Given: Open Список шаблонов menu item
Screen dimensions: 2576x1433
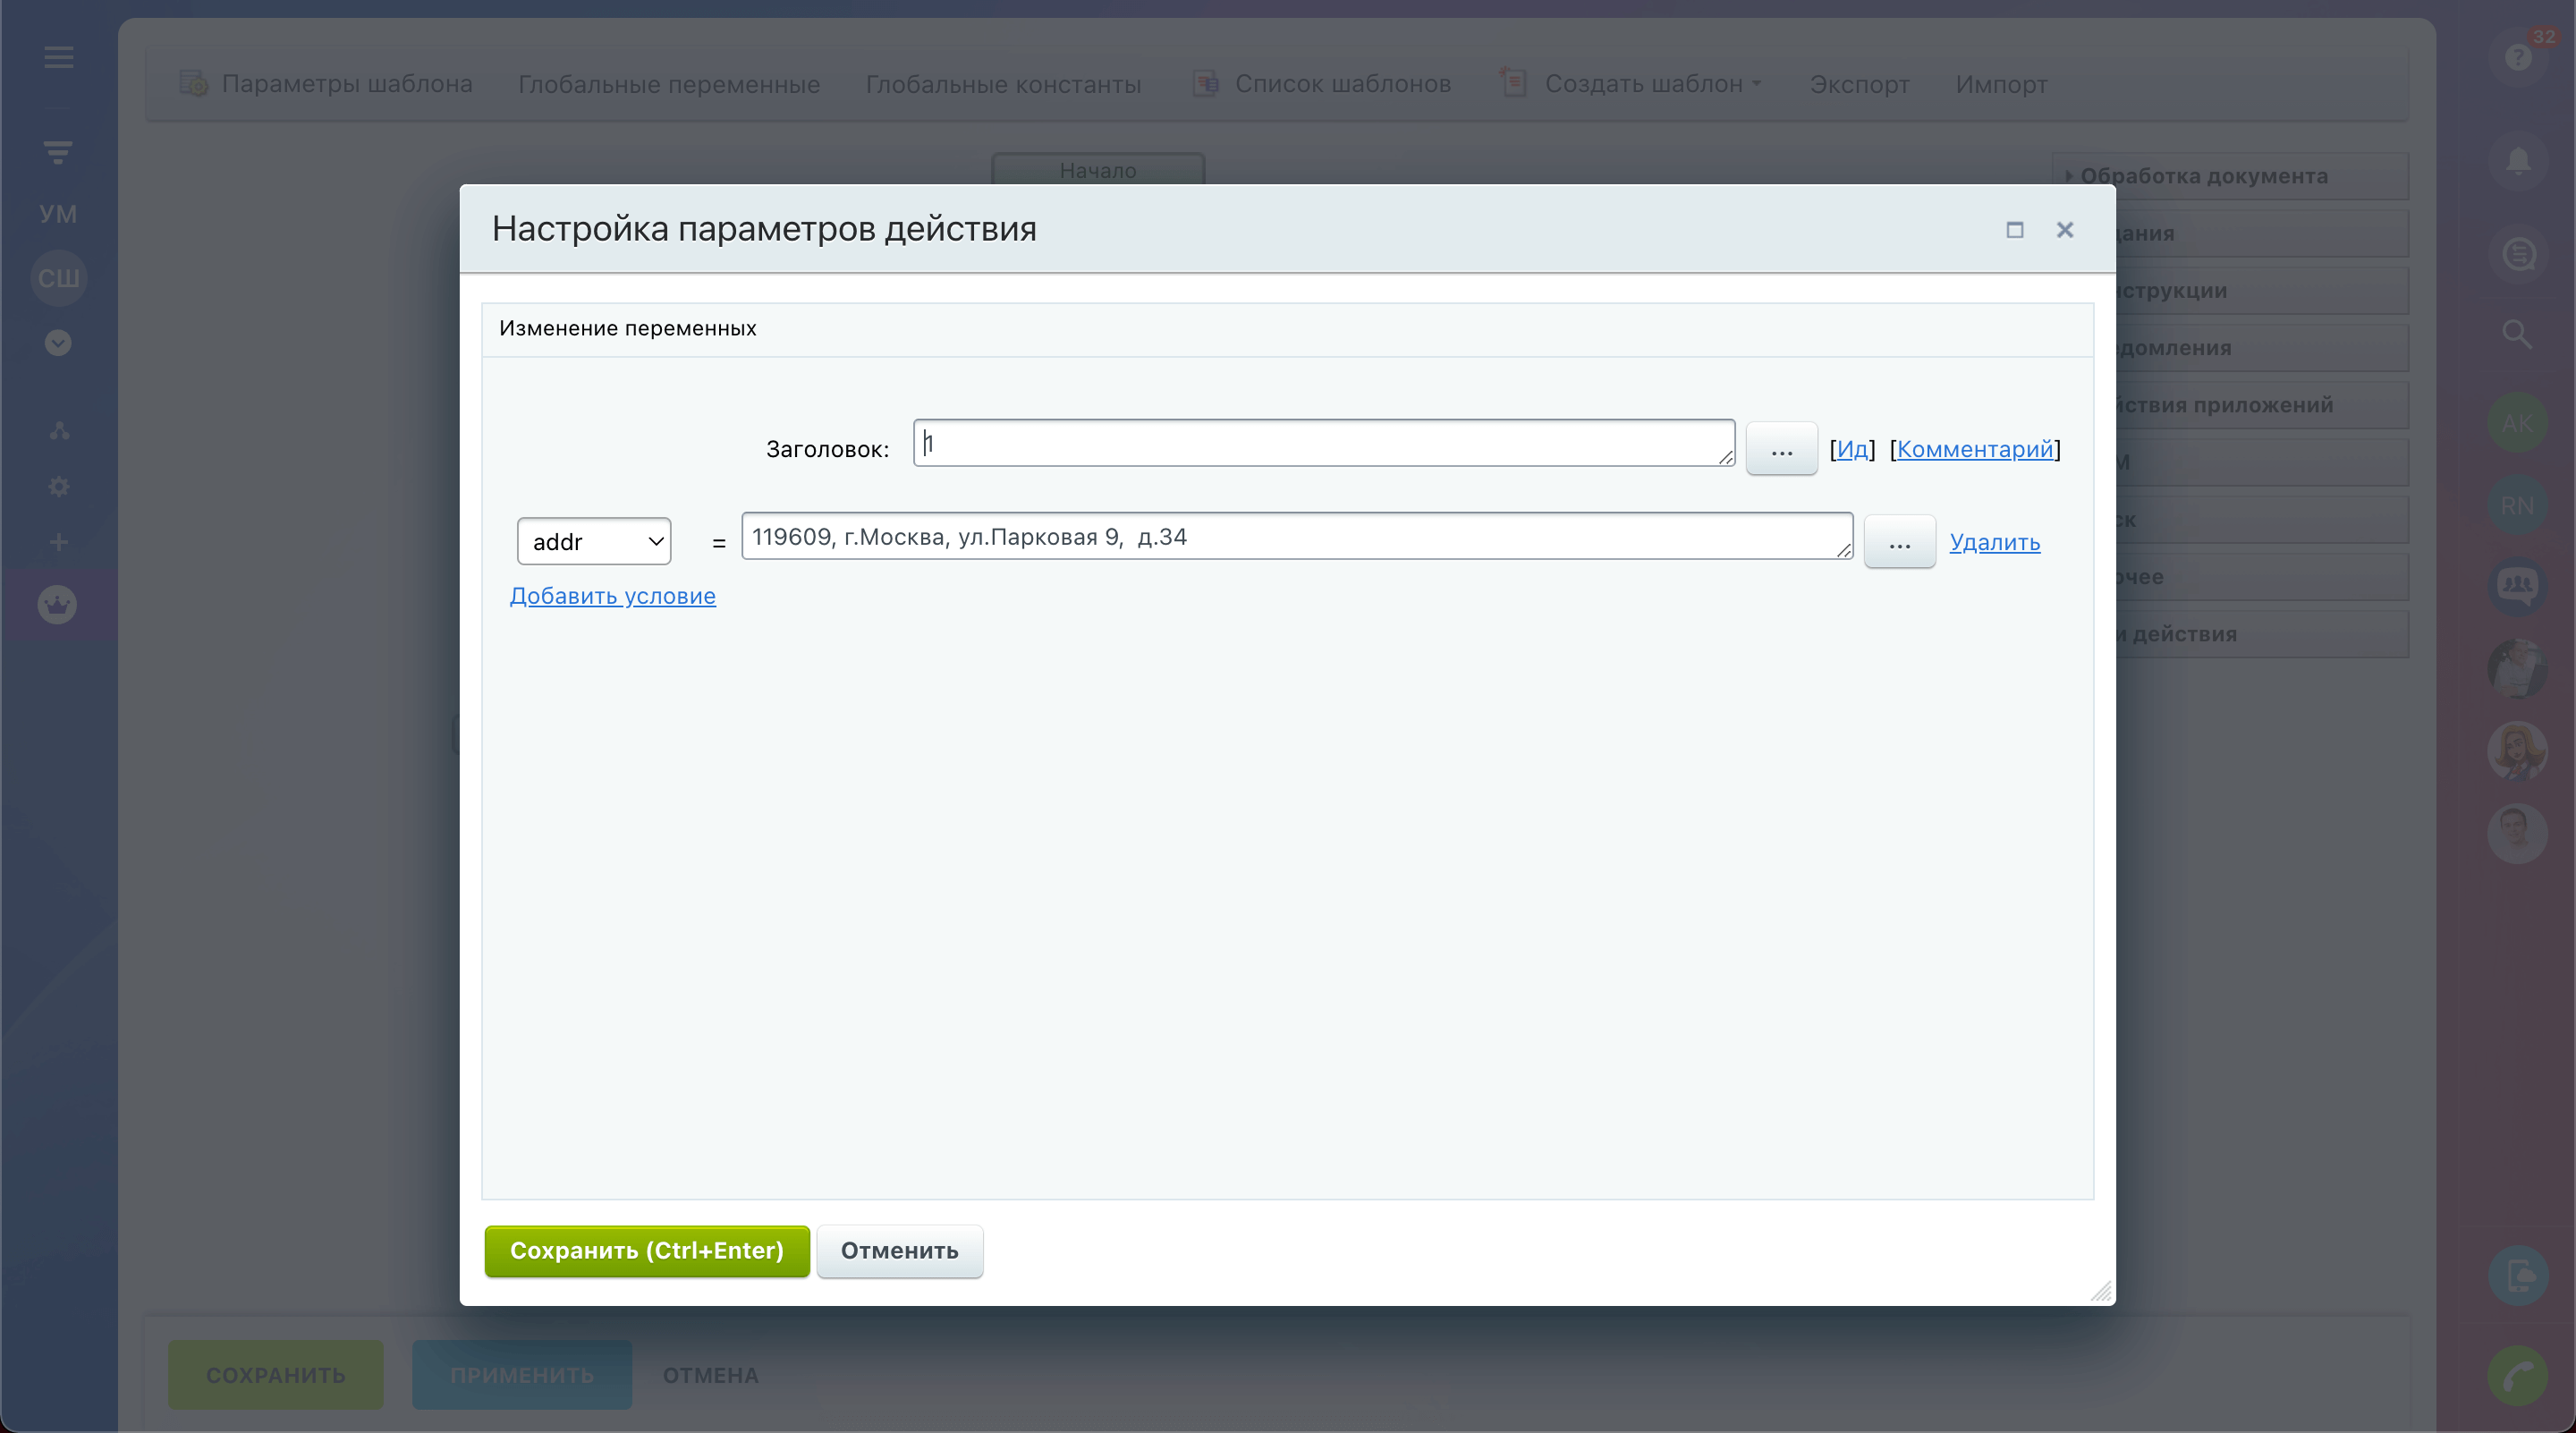Looking at the screenshot, I should coord(1341,84).
